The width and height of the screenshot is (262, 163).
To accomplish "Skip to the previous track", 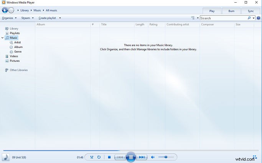I will 120,157.
